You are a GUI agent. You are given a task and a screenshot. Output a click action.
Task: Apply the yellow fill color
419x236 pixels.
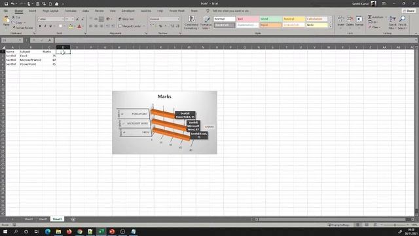coord(71,26)
